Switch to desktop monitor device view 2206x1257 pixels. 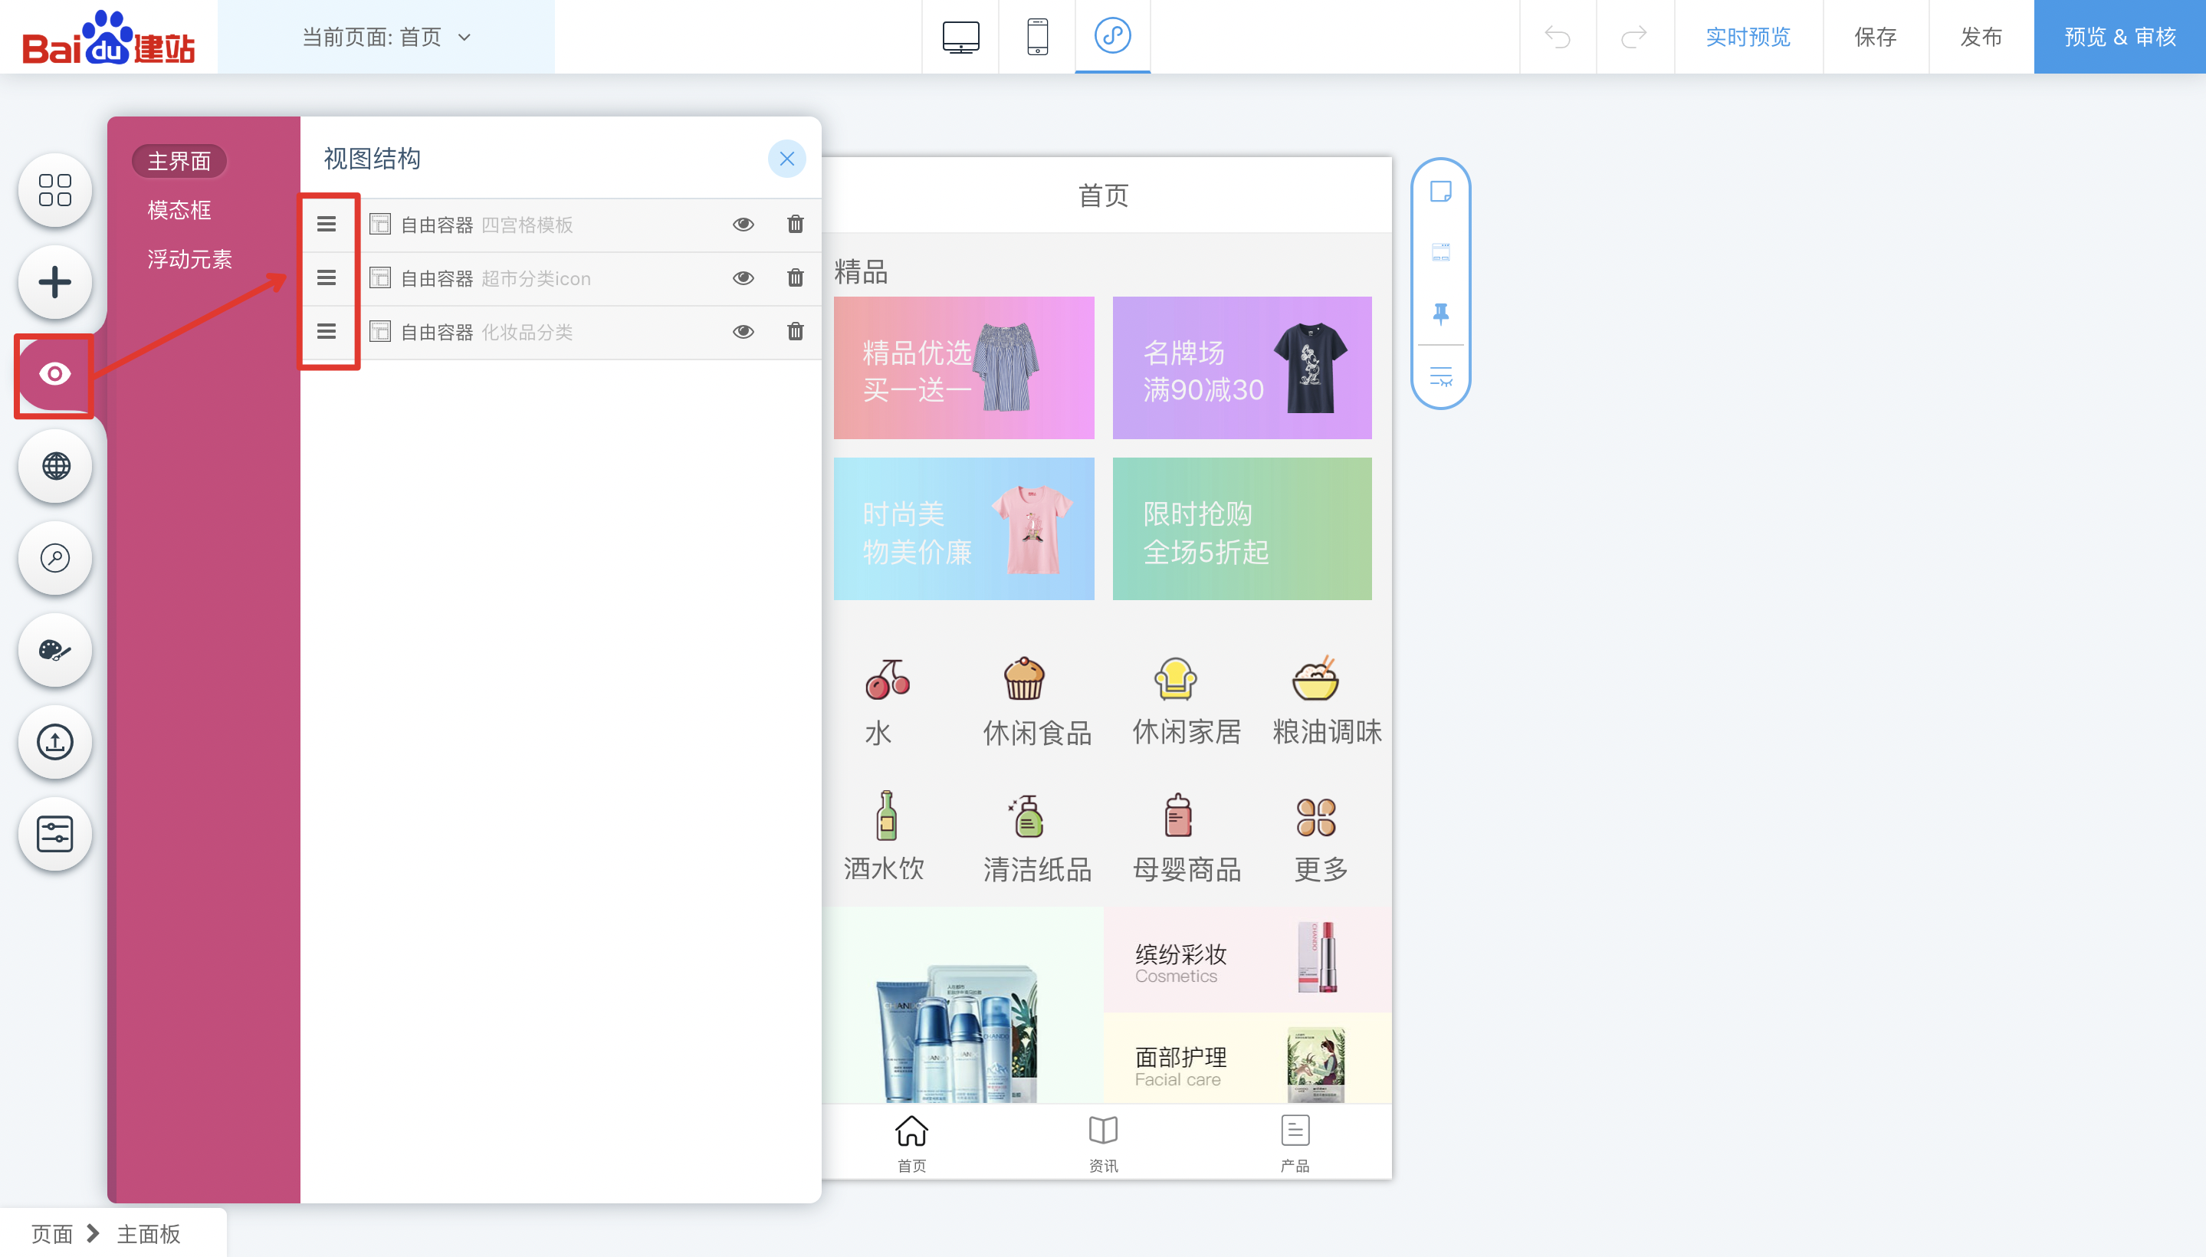point(960,37)
